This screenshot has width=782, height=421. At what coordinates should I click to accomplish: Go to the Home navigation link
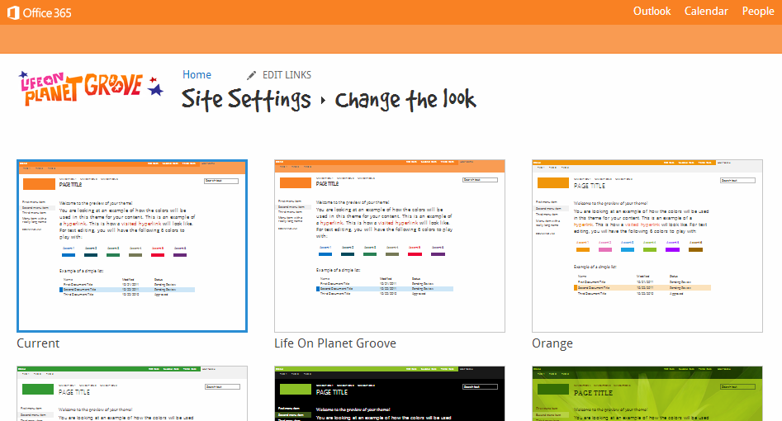click(197, 75)
